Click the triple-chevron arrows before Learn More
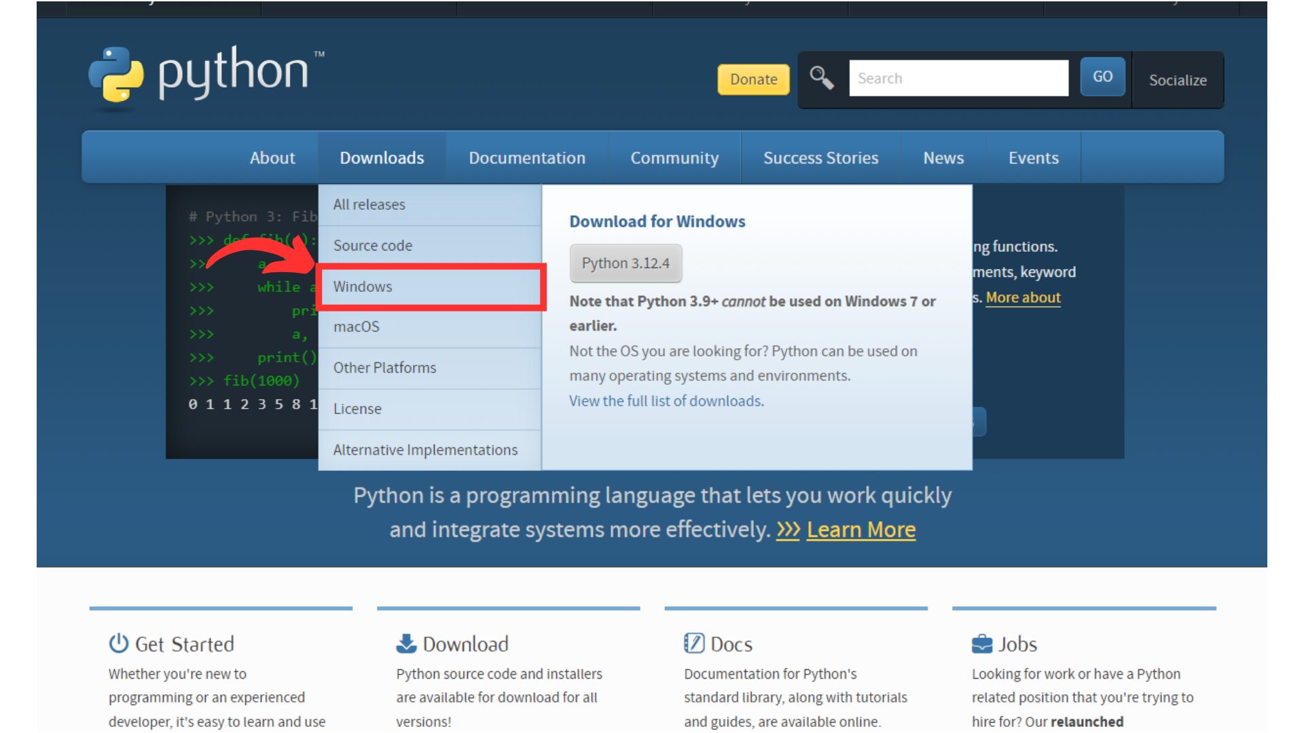1304x733 pixels. [x=788, y=529]
